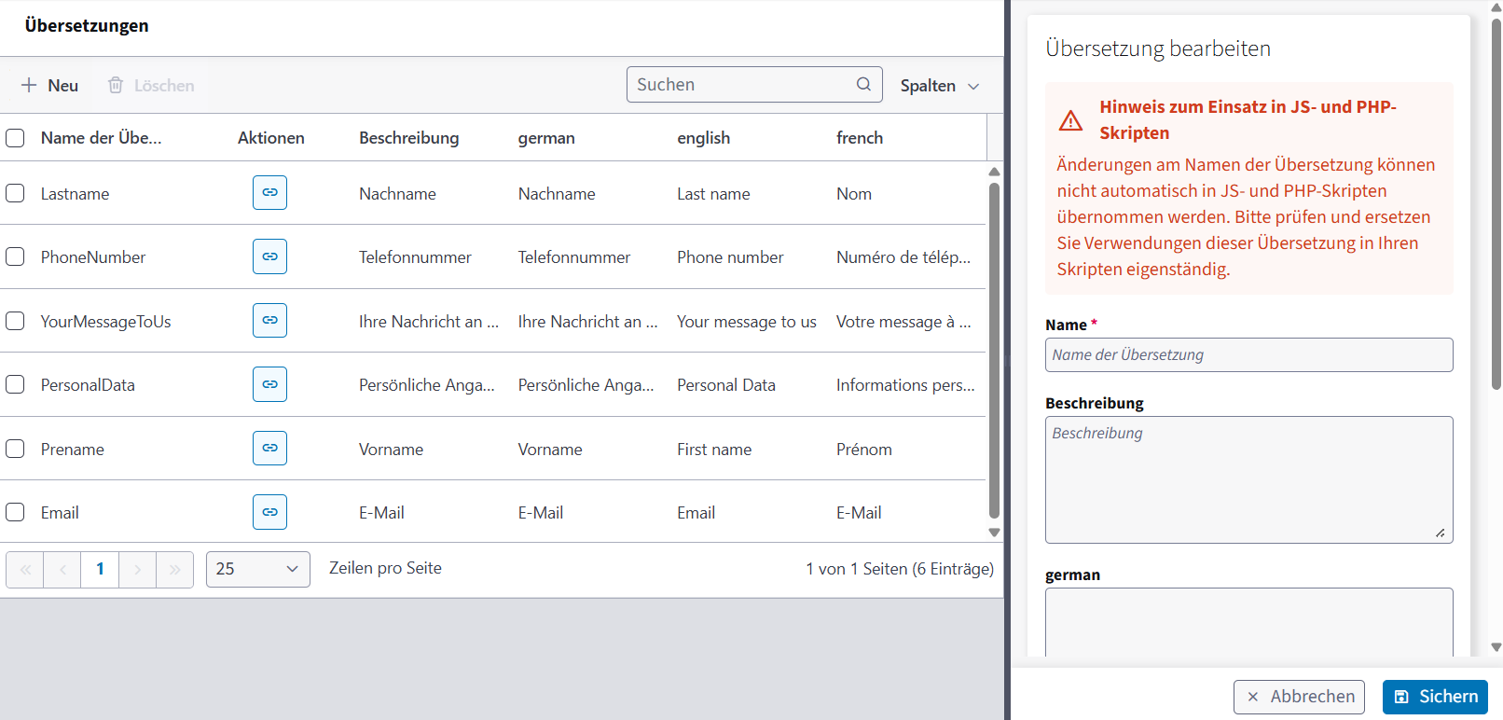Save the translation with Sichern
This screenshot has width=1503, height=720.
click(x=1435, y=697)
